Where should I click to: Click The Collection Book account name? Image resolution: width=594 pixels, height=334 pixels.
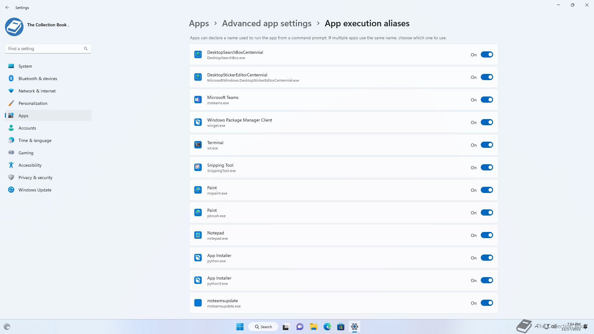(x=48, y=25)
